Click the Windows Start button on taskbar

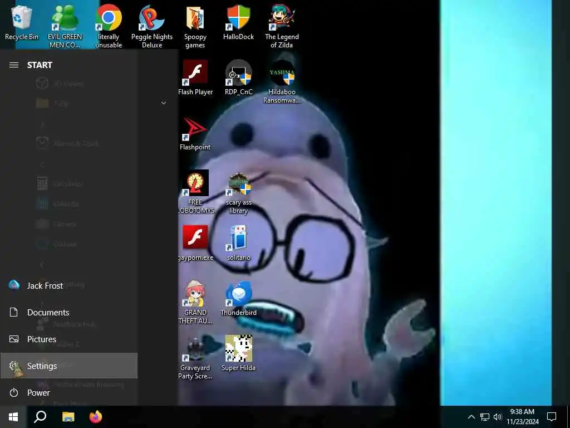(13, 417)
